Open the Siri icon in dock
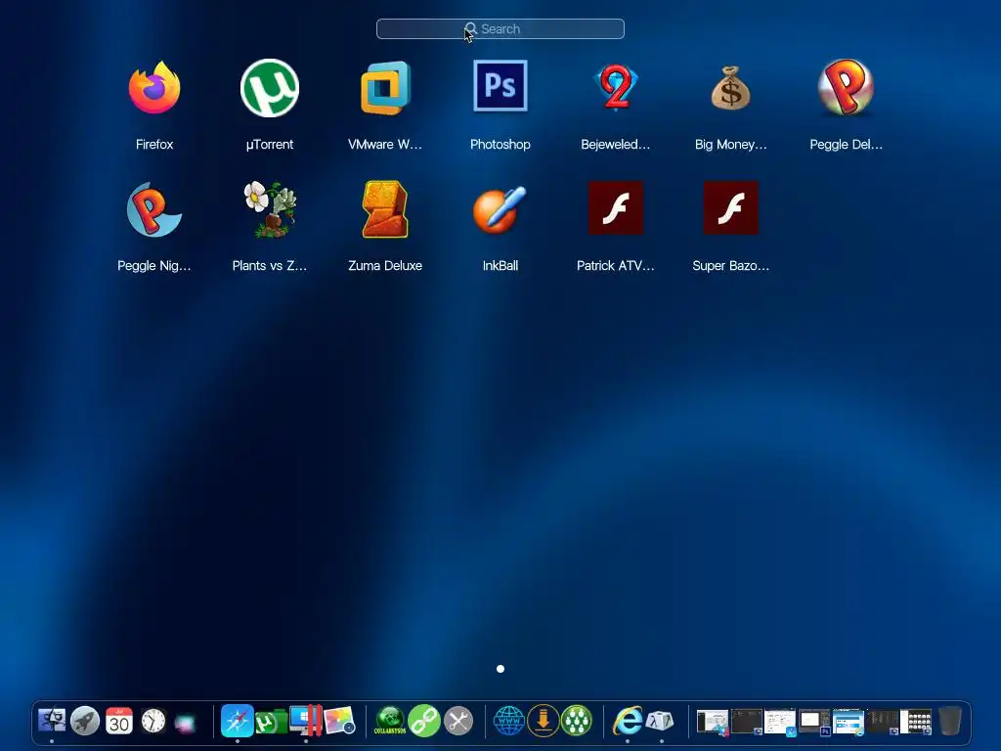 tap(185, 723)
